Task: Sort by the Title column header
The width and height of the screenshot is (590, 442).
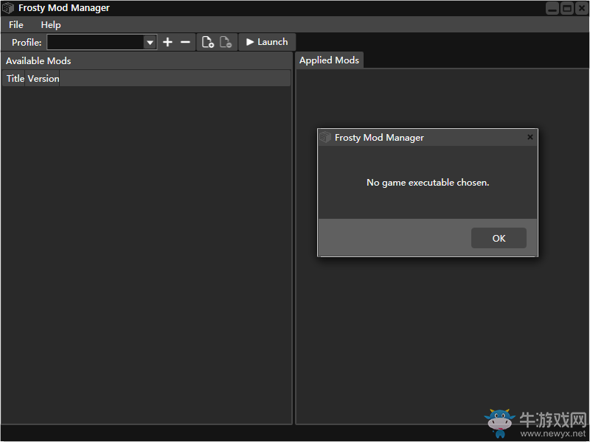Action: pyautogui.click(x=14, y=79)
